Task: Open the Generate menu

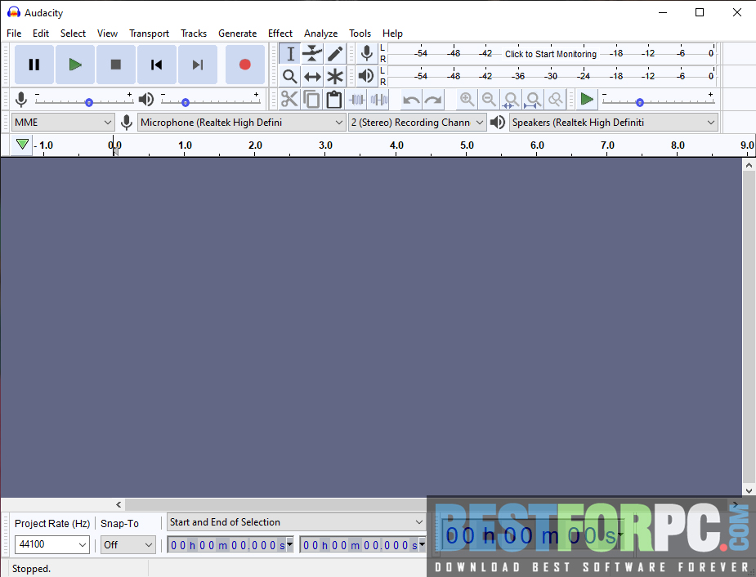Action: (237, 34)
